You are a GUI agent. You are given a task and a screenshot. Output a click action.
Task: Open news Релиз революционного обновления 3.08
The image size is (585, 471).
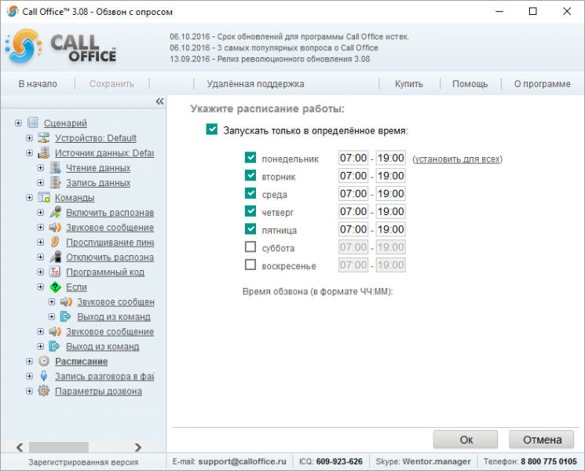tap(270, 59)
